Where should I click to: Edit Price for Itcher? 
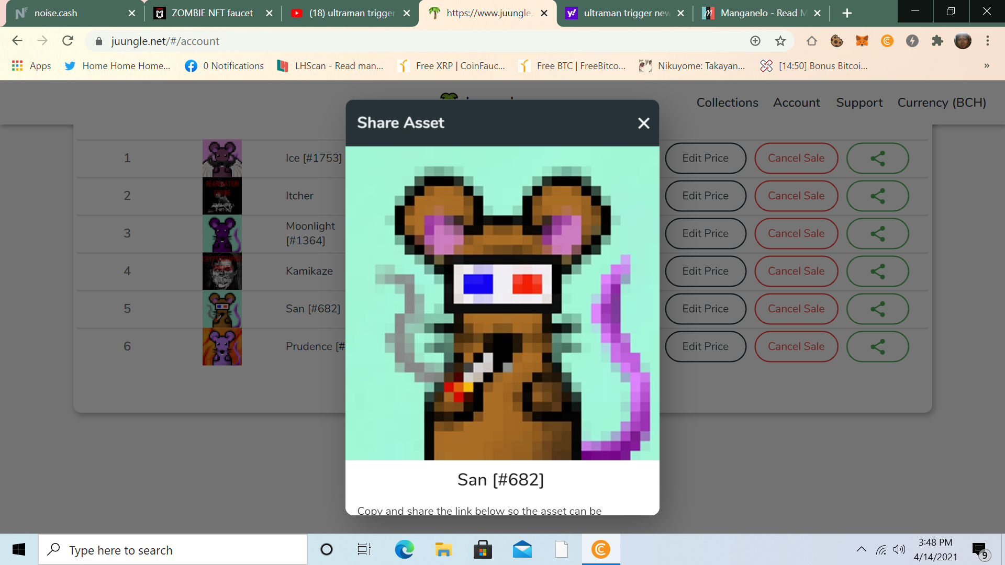point(705,196)
